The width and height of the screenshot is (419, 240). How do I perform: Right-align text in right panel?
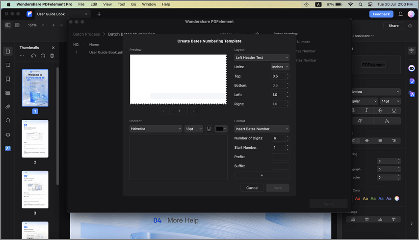click(394, 140)
